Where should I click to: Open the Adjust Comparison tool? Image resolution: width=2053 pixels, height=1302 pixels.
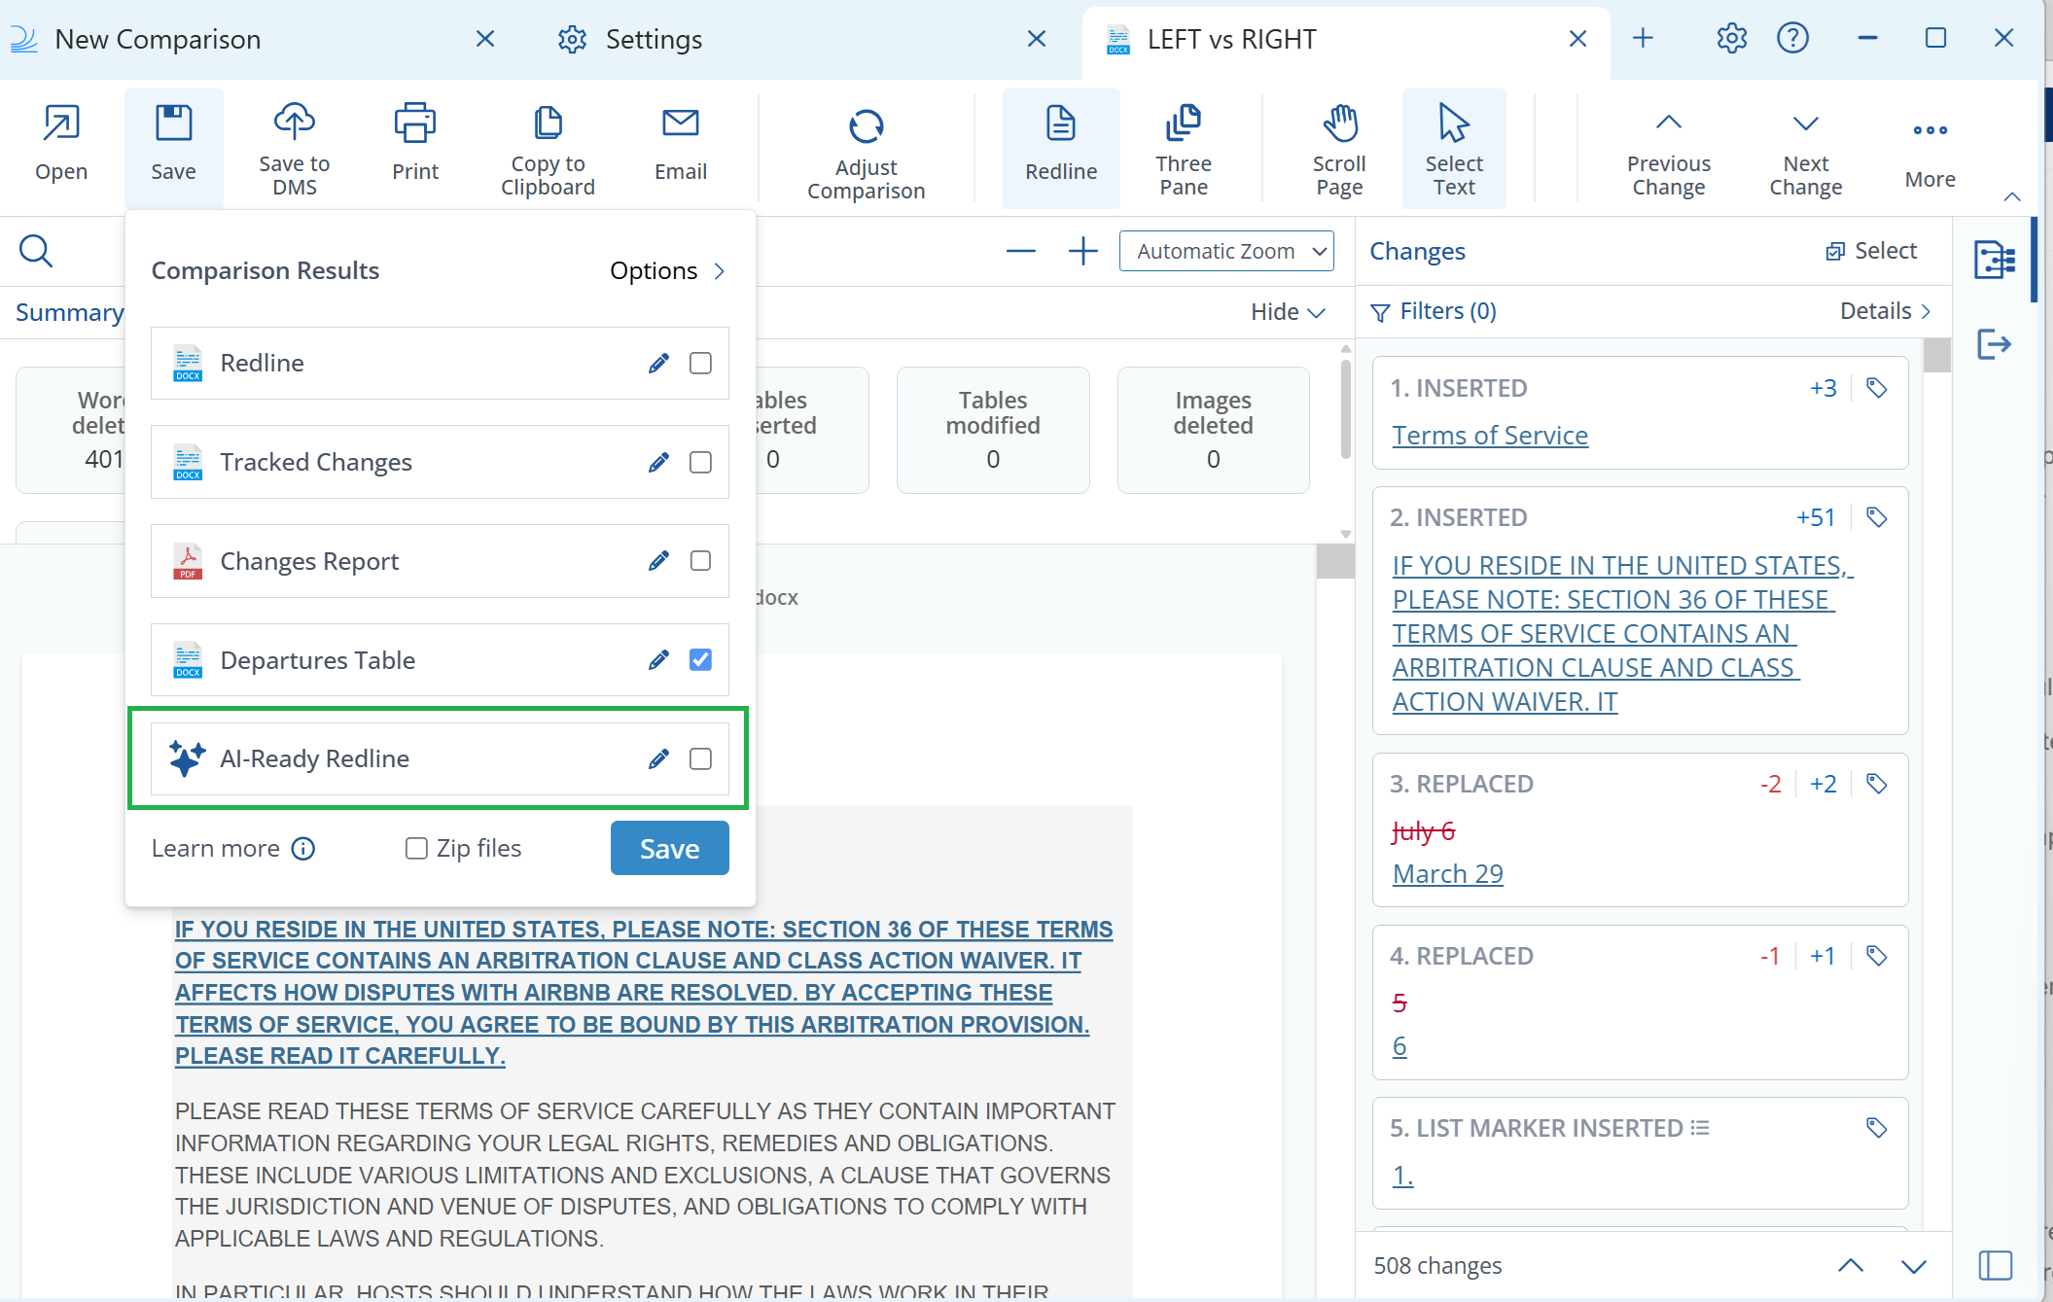pos(865,146)
